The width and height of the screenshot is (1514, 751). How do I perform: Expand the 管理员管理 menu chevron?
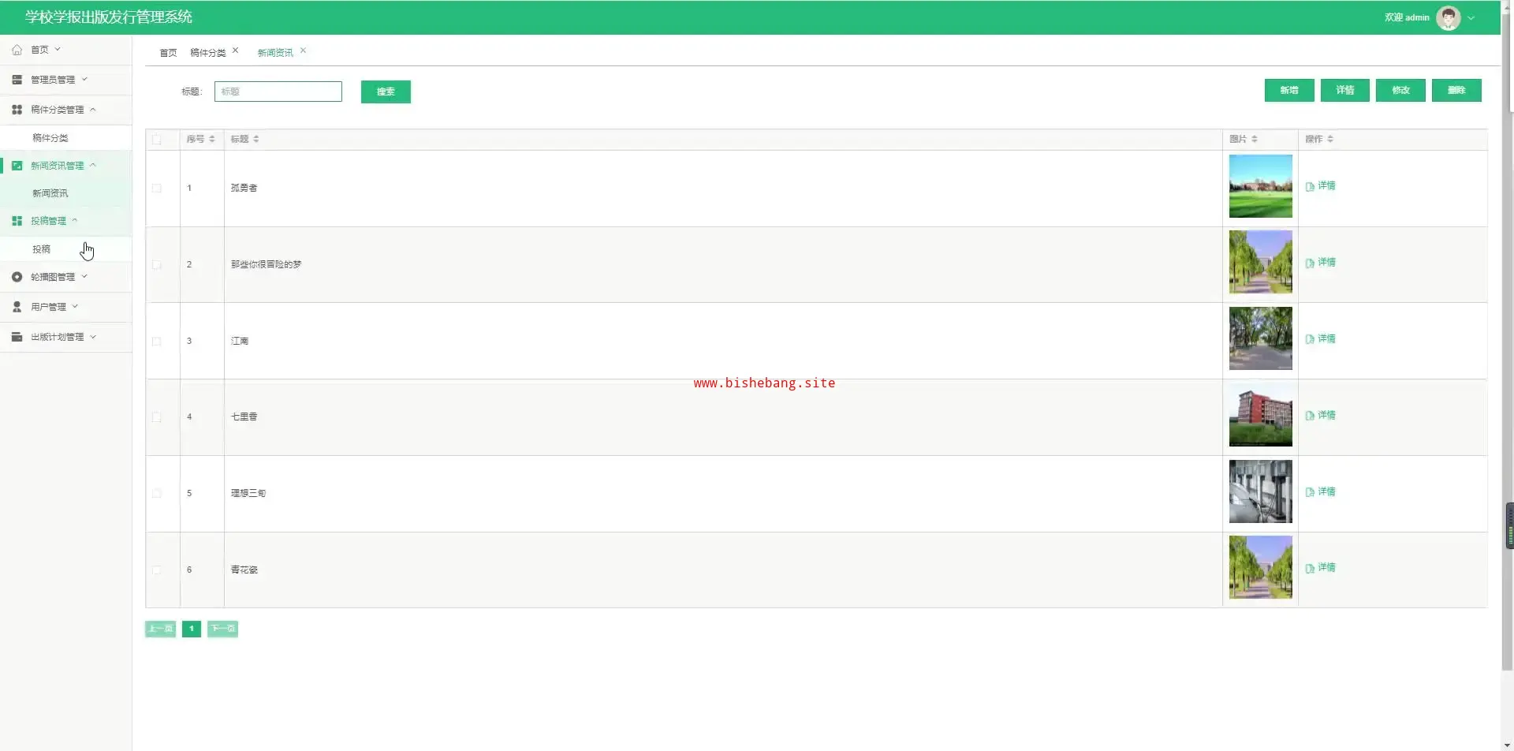point(84,79)
